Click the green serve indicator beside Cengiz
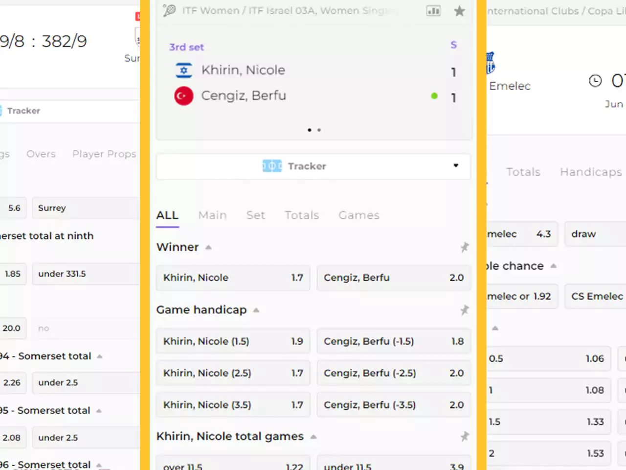Image resolution: width=626 pixels, height=470 pixels. [x=434, y=96]
